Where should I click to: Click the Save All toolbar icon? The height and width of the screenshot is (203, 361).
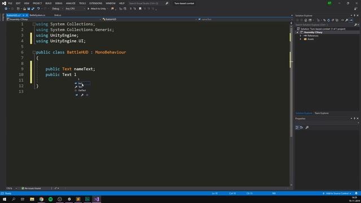click(33, 9)
